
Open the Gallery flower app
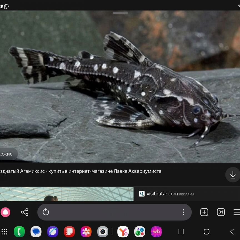(86, 232)
